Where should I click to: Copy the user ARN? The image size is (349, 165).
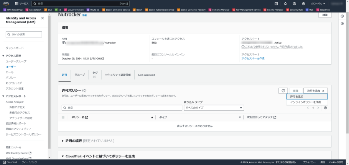64,43
